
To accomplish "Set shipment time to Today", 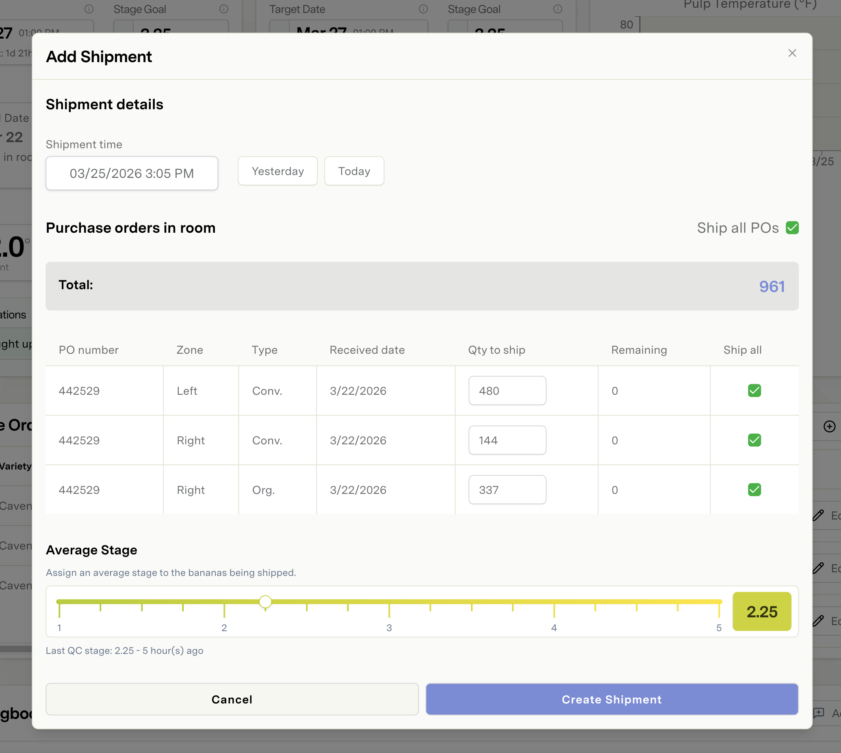I will pyautogui.click(x=354, y=171).
